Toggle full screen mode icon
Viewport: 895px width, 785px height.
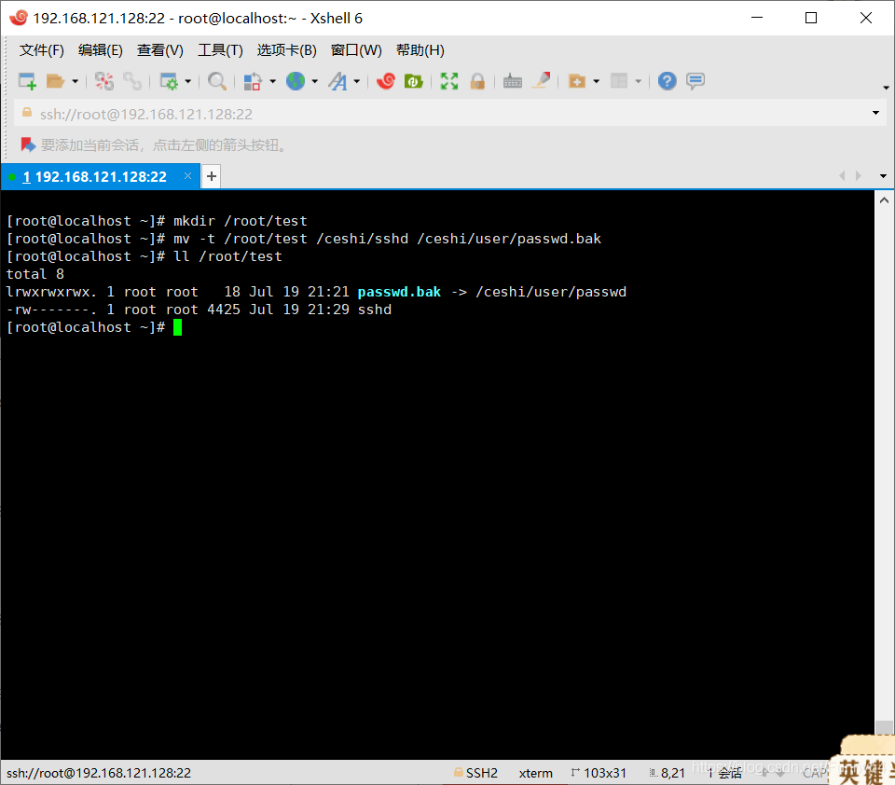pos(449,81)
